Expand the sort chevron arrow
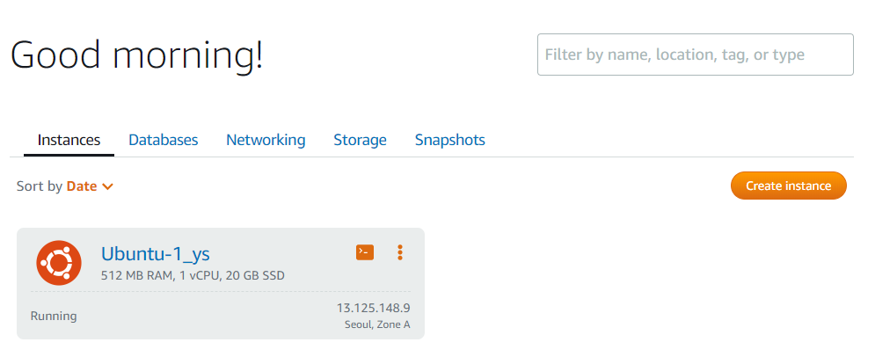875x357 pixels. tap(108, 186)
